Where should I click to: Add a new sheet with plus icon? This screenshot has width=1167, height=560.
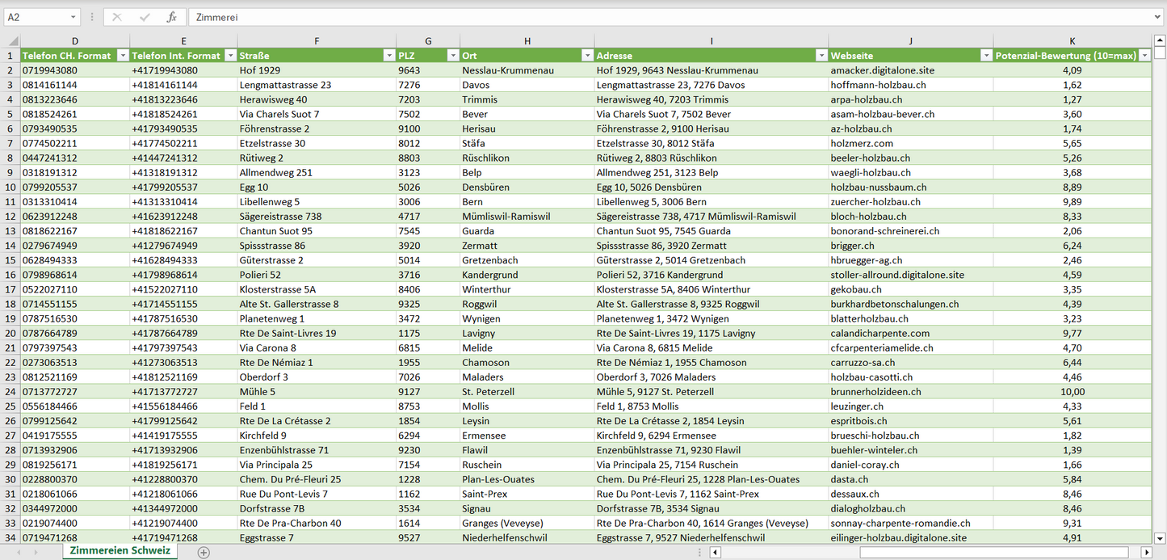click(204, 553)
